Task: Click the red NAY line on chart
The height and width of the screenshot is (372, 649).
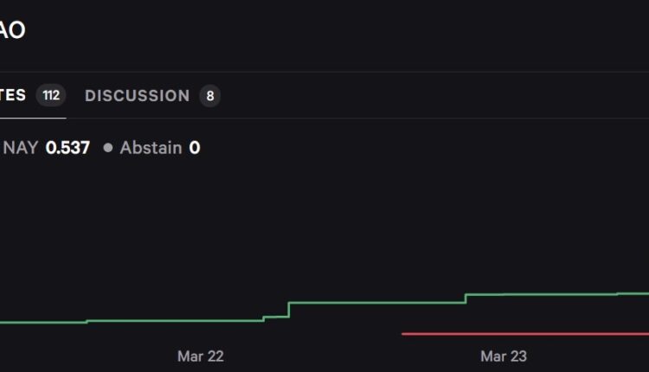Action: coord(519,334)
